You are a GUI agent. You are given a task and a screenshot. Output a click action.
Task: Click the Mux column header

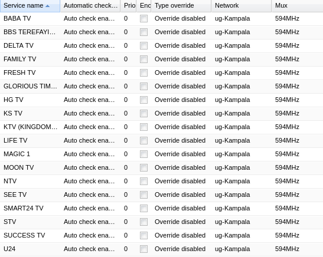coord(298,6)
